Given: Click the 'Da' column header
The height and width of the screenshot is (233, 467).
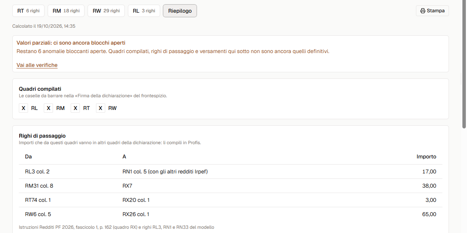Looking at the screenshot, I should tap(28, 157).
